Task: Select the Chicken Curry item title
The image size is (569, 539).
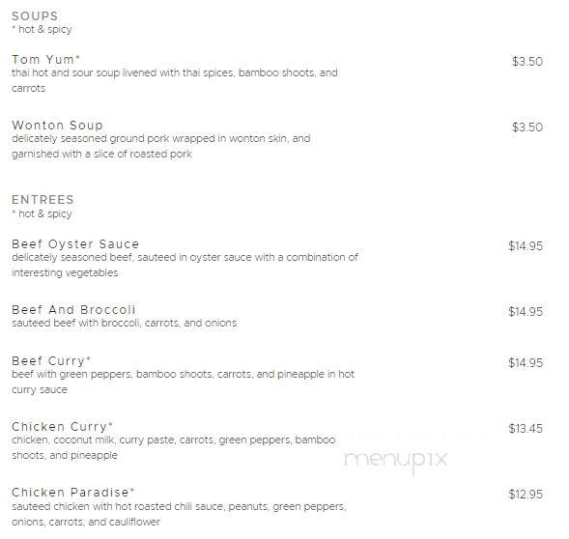Action: [62, 427]
